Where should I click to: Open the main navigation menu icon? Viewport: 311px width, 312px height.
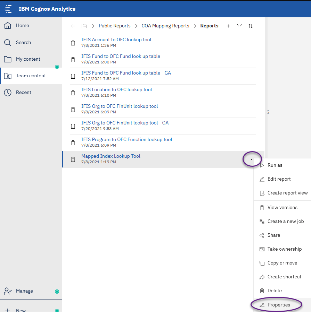8,9
